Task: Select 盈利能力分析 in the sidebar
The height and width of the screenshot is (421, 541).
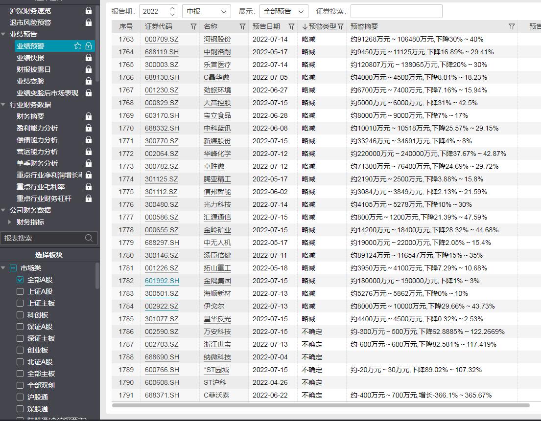Action: pyautogui.click(x=37, y=128)
